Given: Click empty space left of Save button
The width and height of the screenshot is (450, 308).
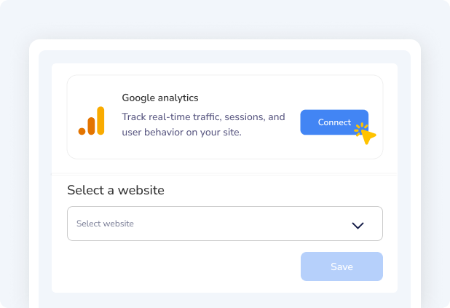Looking at the screenshot, I should point(182,266).
